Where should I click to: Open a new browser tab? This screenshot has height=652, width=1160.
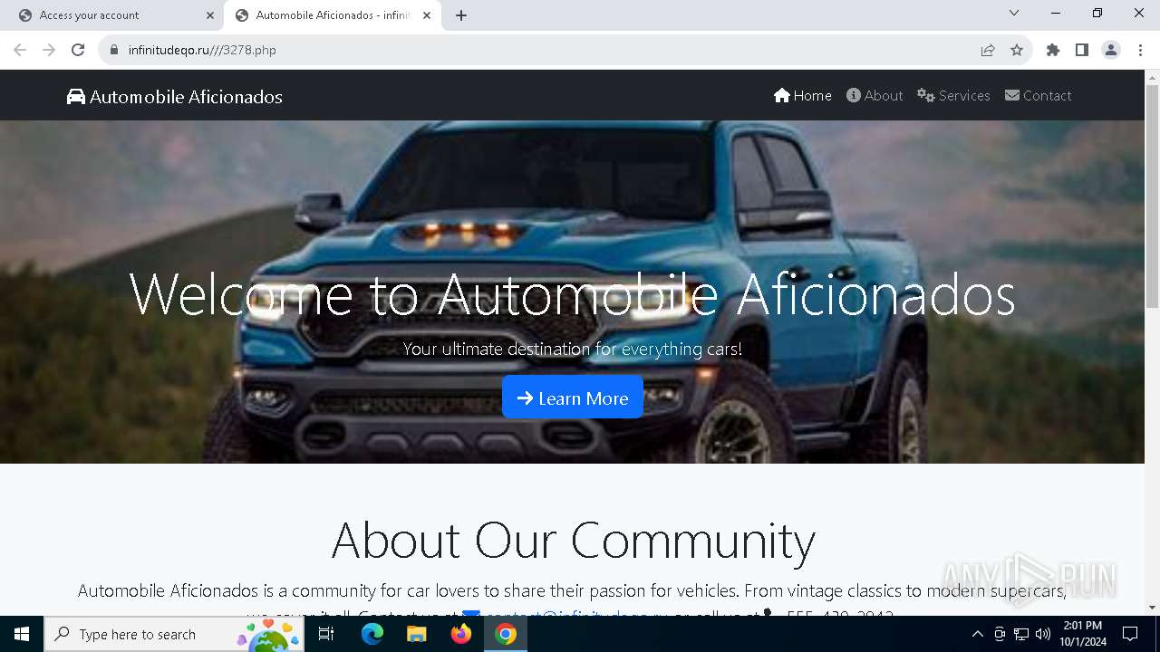click(461, 15)
